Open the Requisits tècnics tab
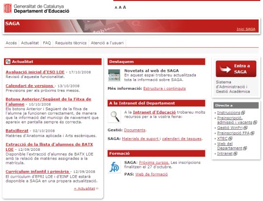This screenshot has width=263, height=201. 71,43
